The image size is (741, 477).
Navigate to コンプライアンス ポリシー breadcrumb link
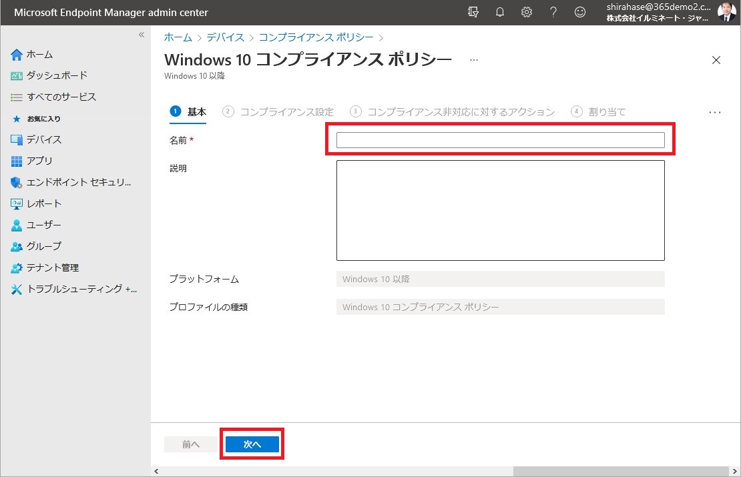tap(316, 37)
